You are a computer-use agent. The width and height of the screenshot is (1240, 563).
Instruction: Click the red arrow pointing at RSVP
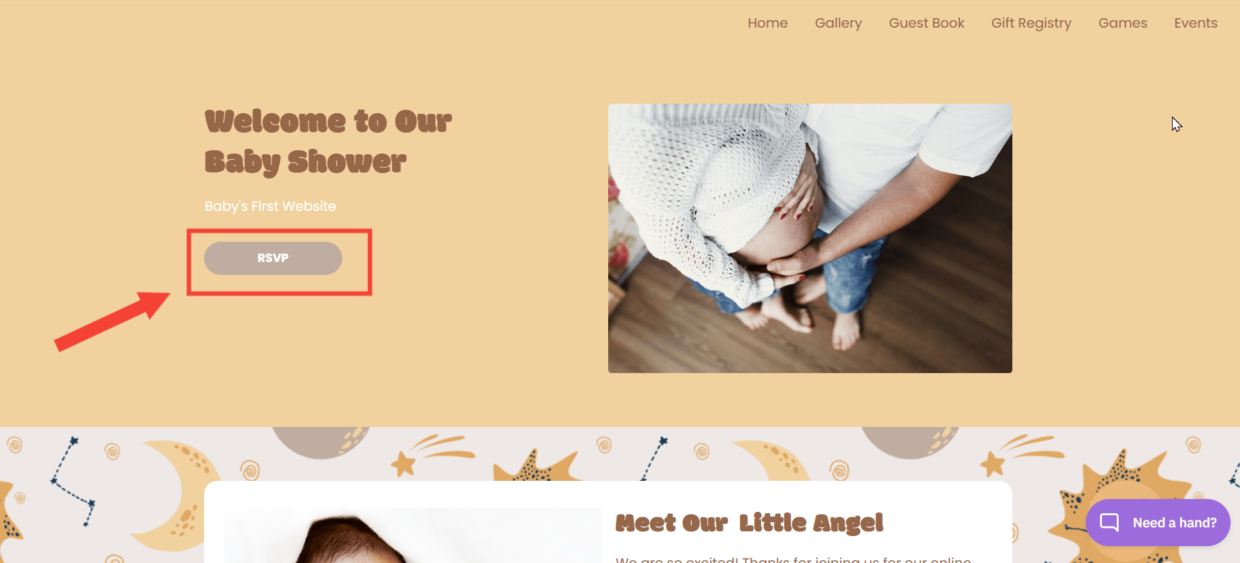(x=112, y=321)
